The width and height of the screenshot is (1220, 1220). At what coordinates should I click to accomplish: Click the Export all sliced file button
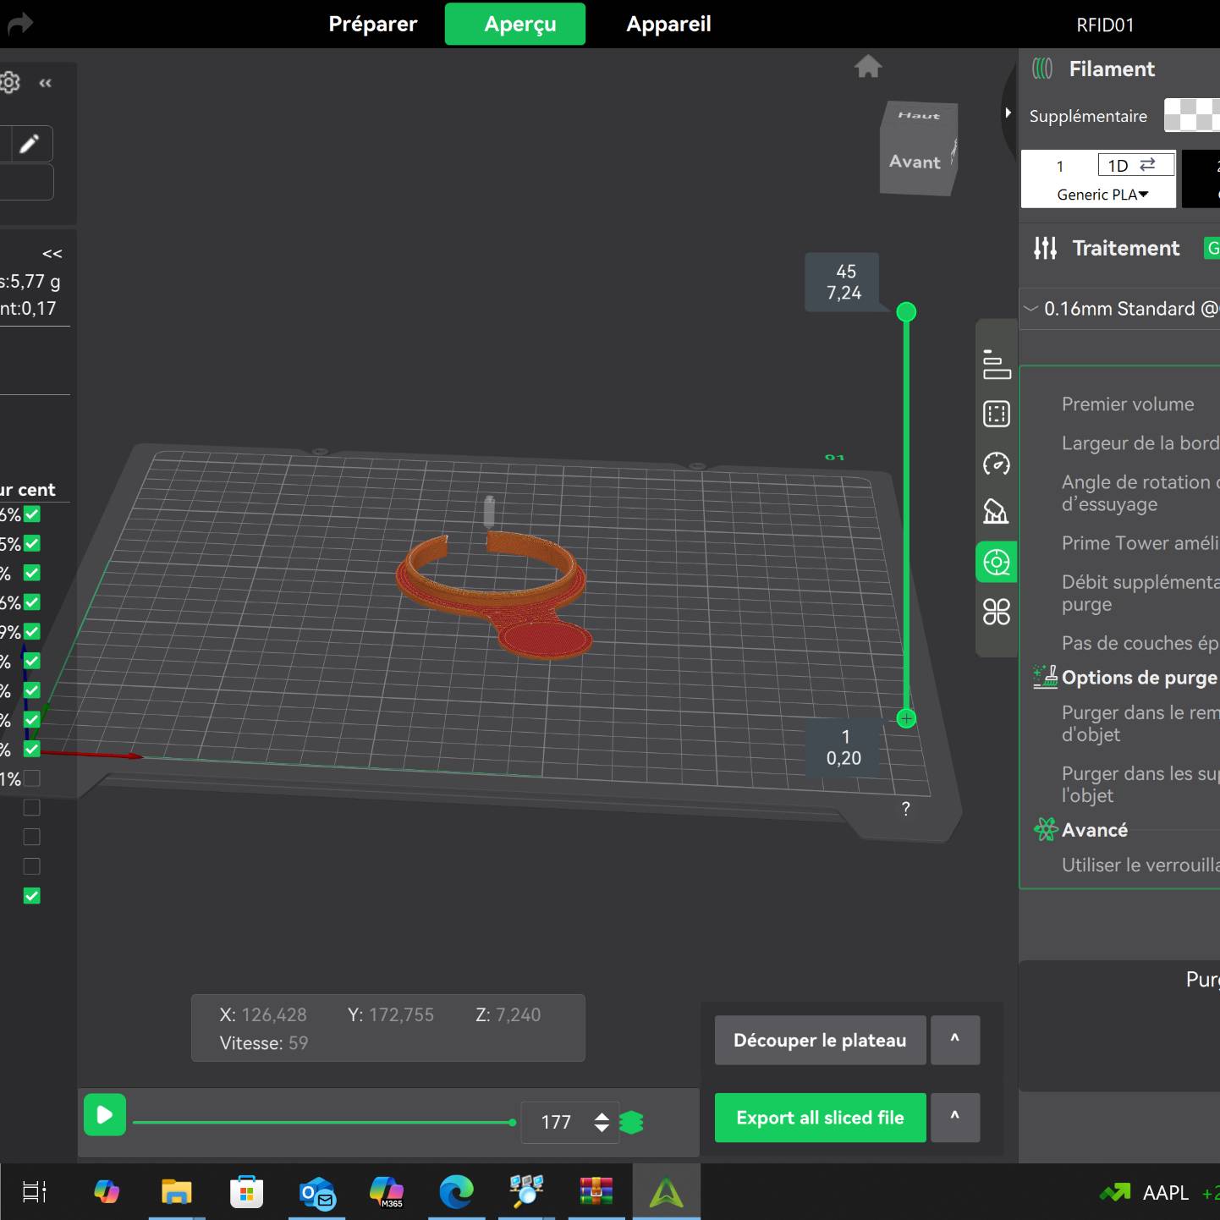click(x=820, y=1118)
